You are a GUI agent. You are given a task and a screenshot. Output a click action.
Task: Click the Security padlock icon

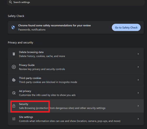(14, 106)
